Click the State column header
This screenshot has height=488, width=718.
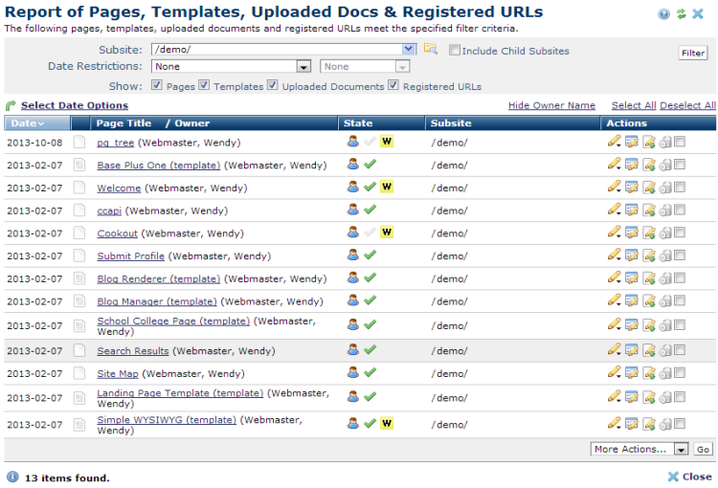coord(358,123)
